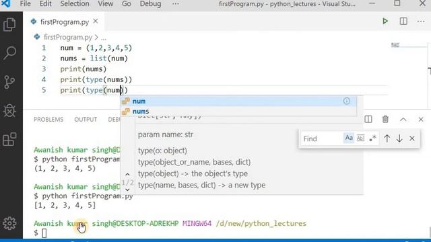Open the Search view in activity bar
This screenshot has height=242, width=431.
(x=9, y=53)
